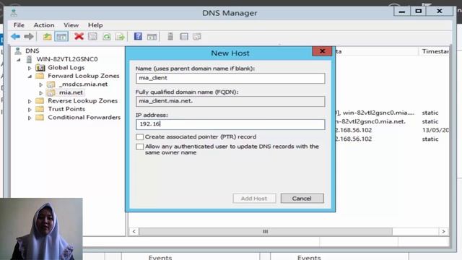This screenshot has height=260, width=462.
Task: Select Forward Lookup Zones tree item
Action: [84, 76]
